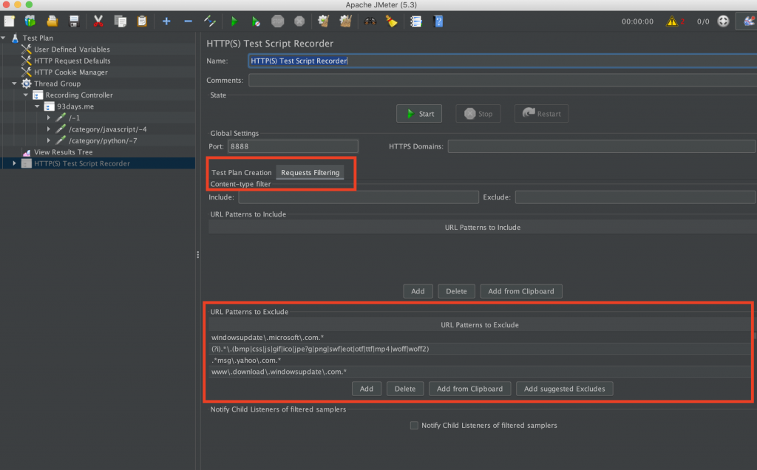This screenshot has width=757, height=470.
Task: Select the .*msg\.yahoo\.com.* exclude row
Action: pos(480,360)
